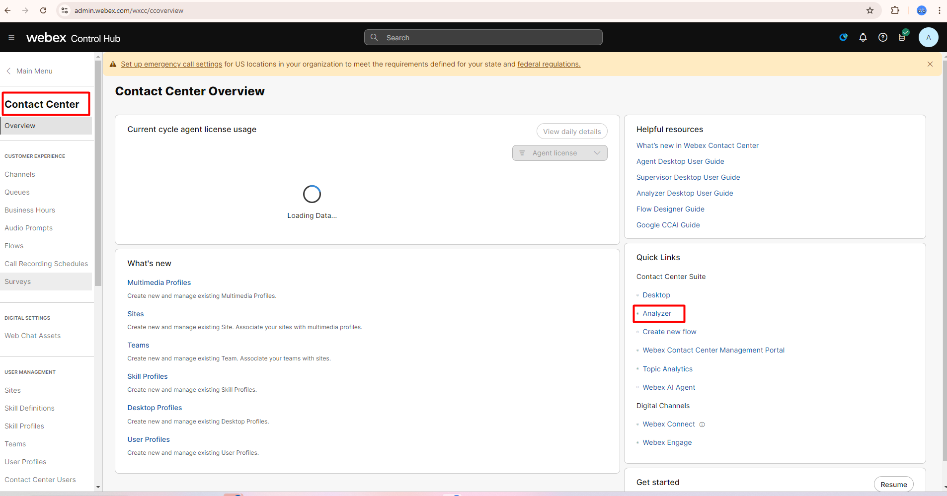The width and height of the screenshot is (947, 496).
Task: Click the browser back arrow
Action: (x=7, y=10)
